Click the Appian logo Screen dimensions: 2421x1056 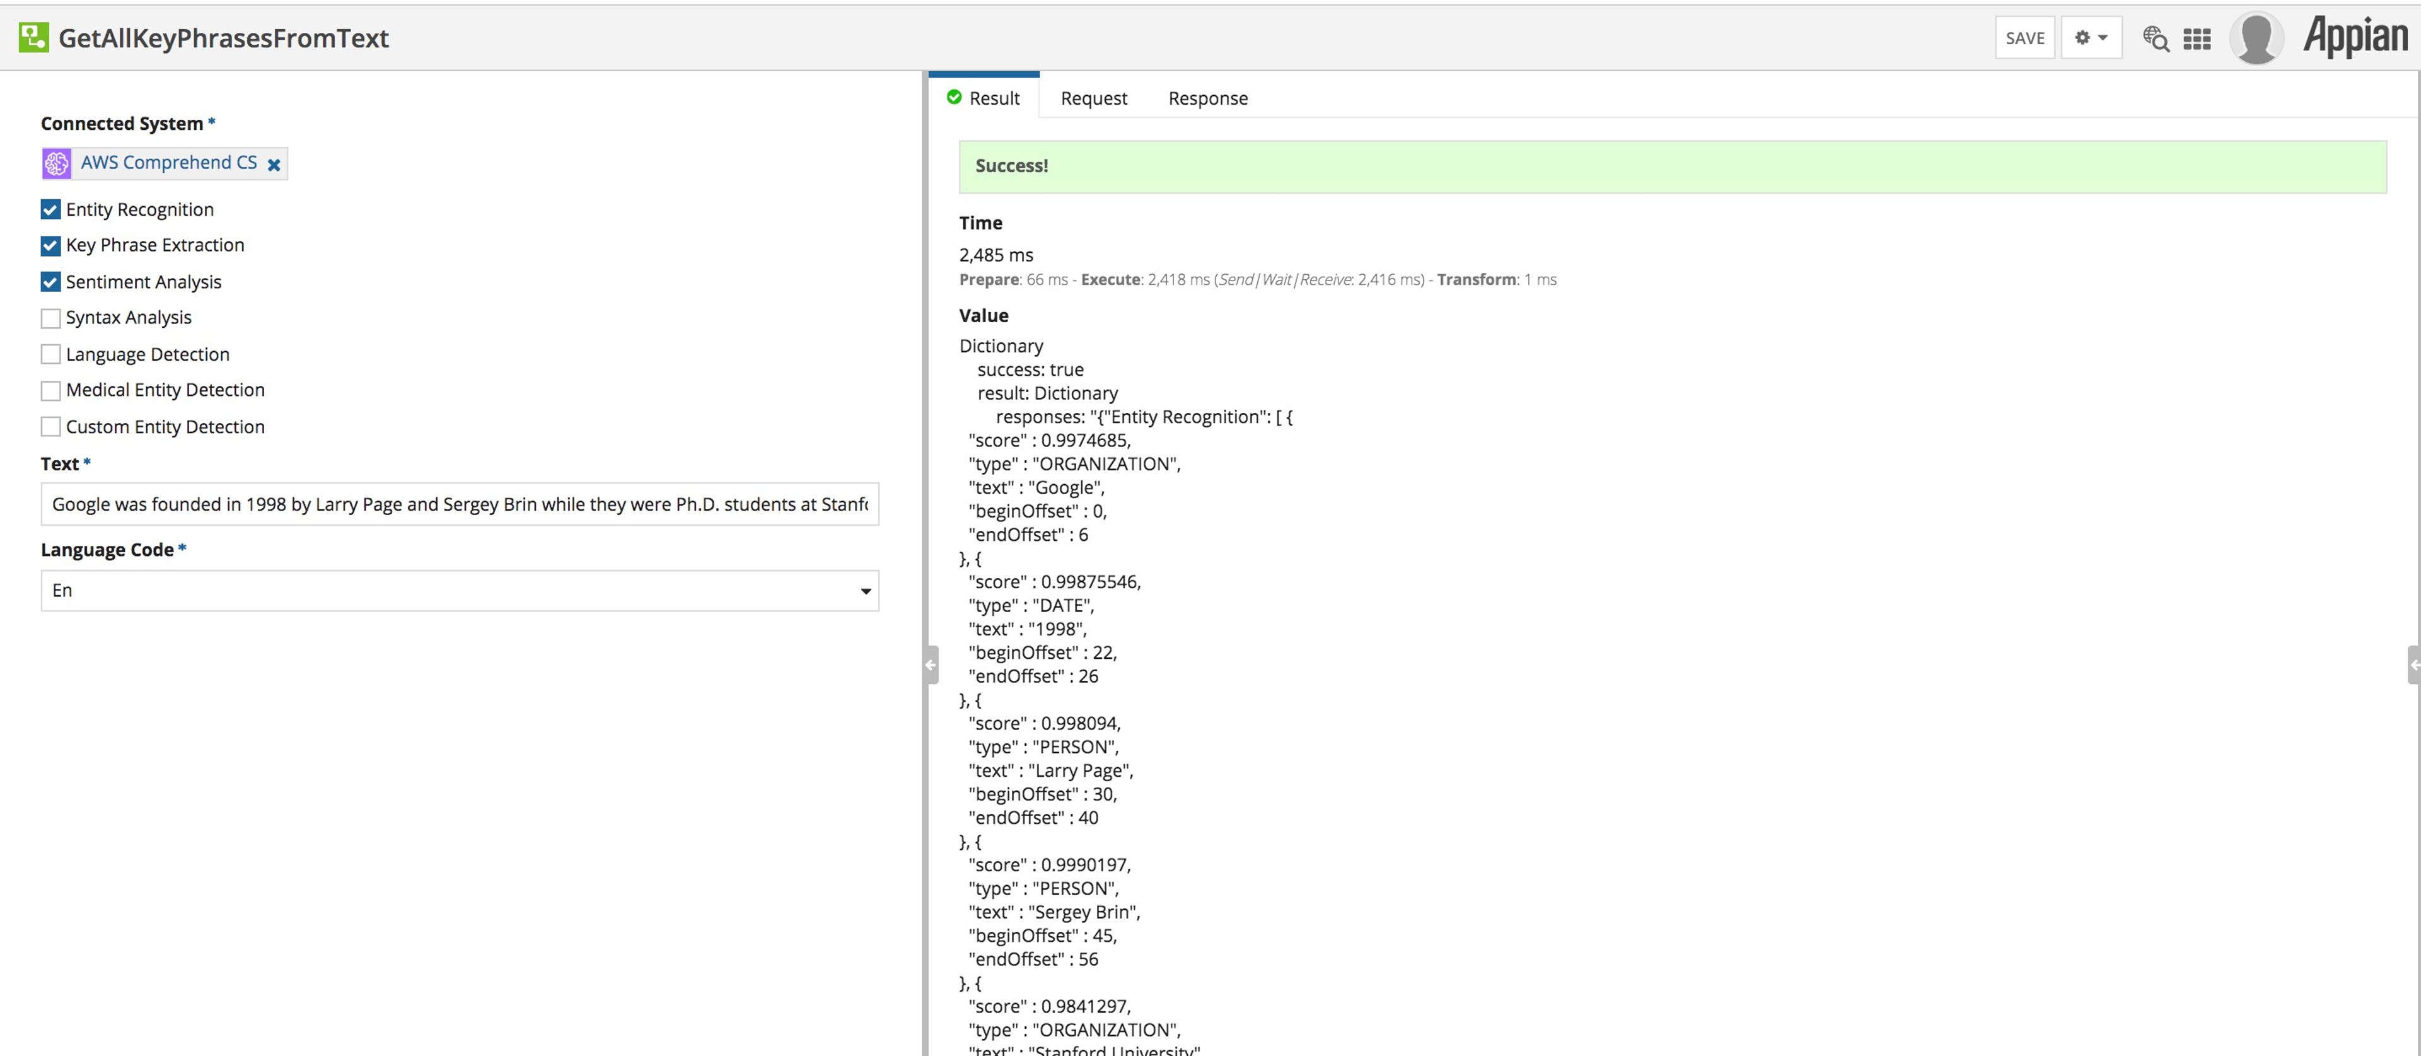[2355, 37]
